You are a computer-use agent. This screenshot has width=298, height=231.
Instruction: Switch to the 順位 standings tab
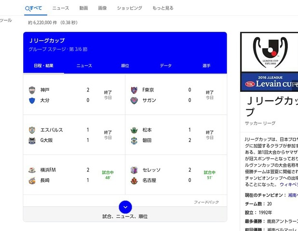tap(125, 66)
